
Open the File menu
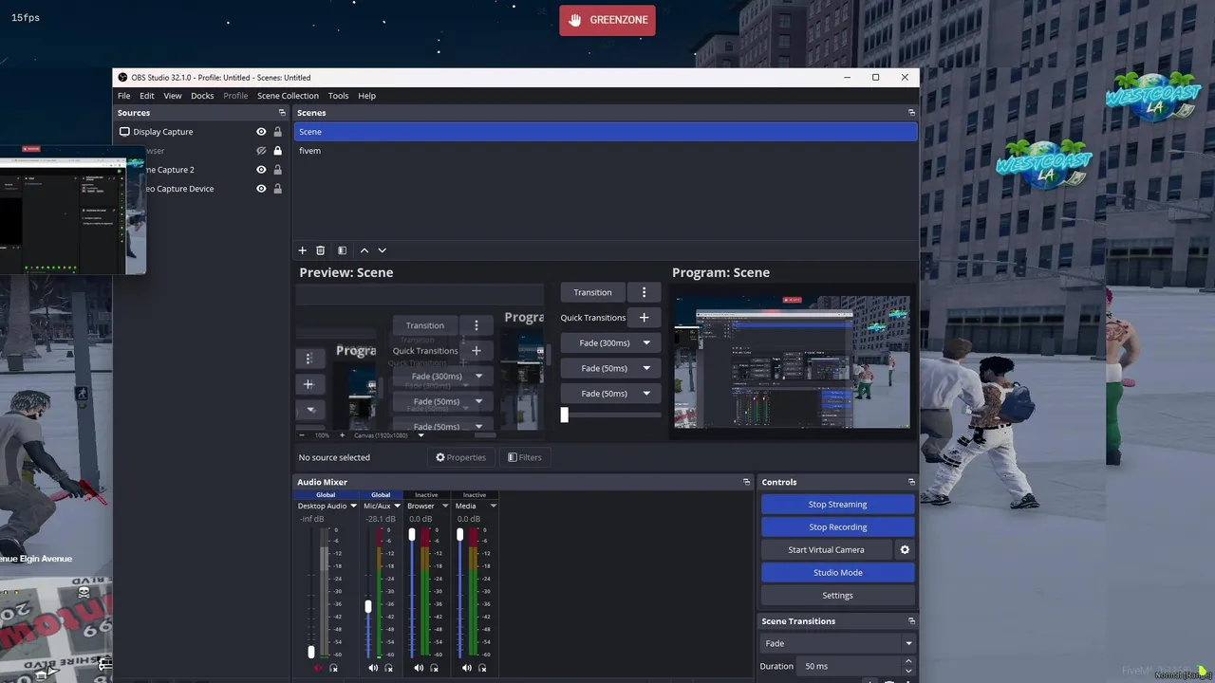coord(124,96)
